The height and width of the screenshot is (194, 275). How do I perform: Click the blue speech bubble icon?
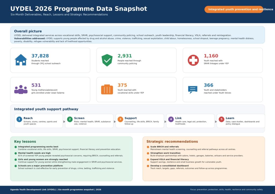point(193,90)
